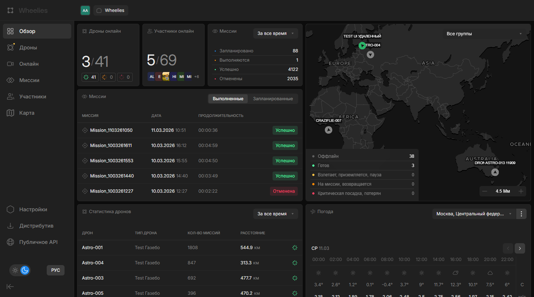
Task: Open the Дроны sidebar section
Action: (x=28, y=48)
